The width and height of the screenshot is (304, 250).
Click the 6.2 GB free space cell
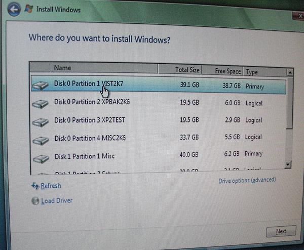(232, 154)
